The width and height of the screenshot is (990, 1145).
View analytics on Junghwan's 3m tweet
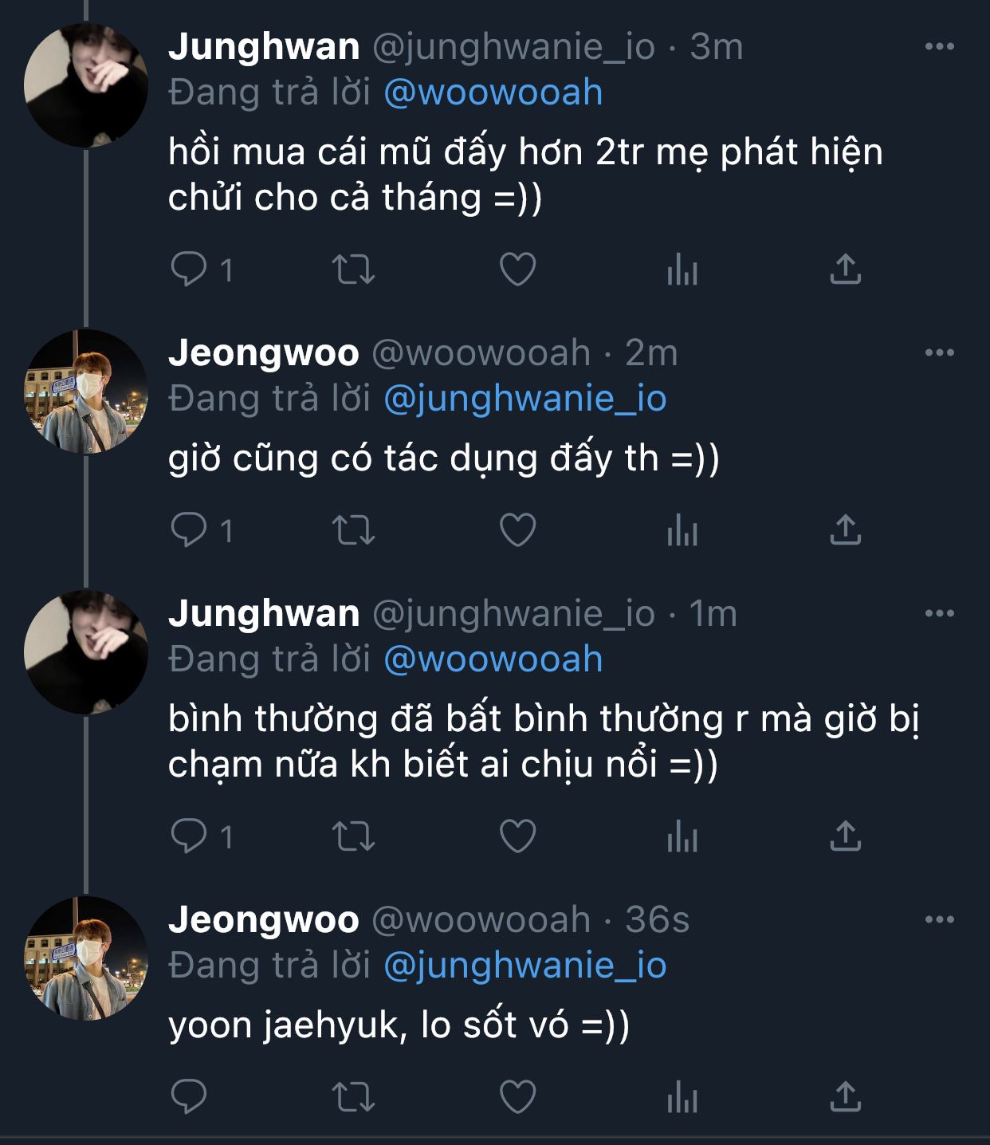coord(682,270)
